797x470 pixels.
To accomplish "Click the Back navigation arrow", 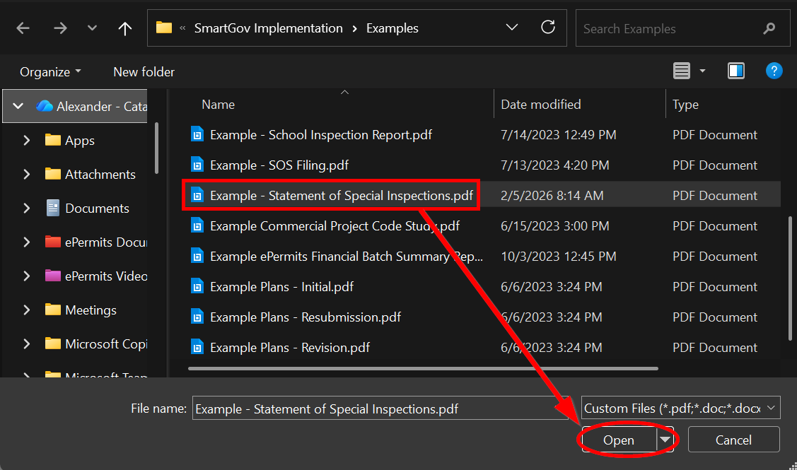I will pyautogui.click(x=23, y=28).
